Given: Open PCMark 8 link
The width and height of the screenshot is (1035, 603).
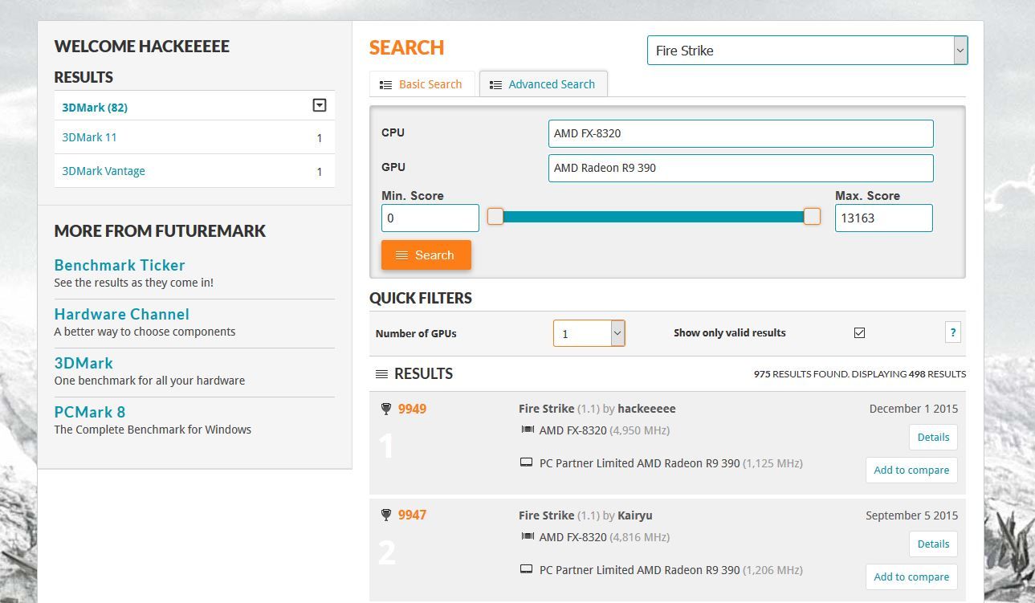Looking at the screenshot, I should click(x=90, y=412).
